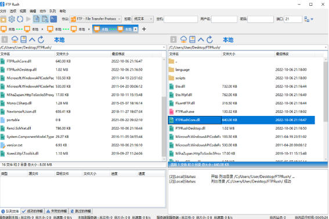Switch to the first session tab

click(20, 29)
